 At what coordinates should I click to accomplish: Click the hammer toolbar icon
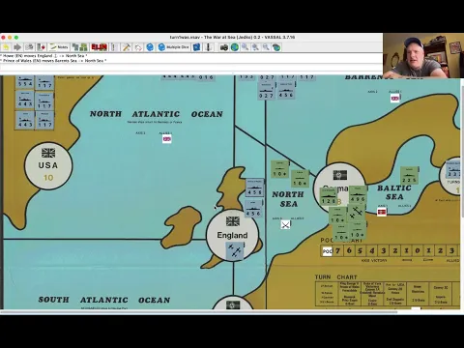point(126,47)
